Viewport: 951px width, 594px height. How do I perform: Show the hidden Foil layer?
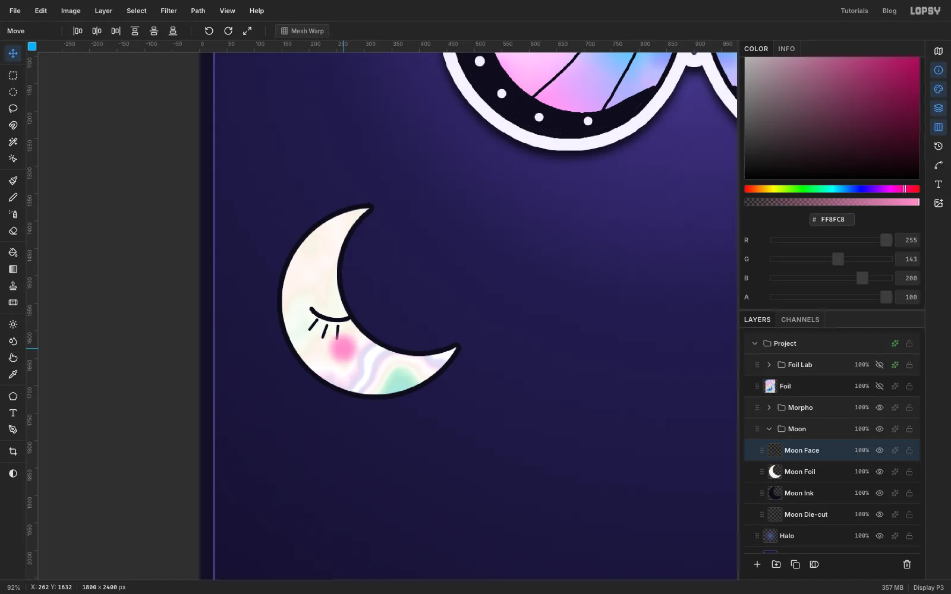tap(880, 386)
